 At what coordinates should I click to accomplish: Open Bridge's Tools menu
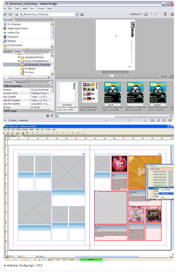point(17,8)
